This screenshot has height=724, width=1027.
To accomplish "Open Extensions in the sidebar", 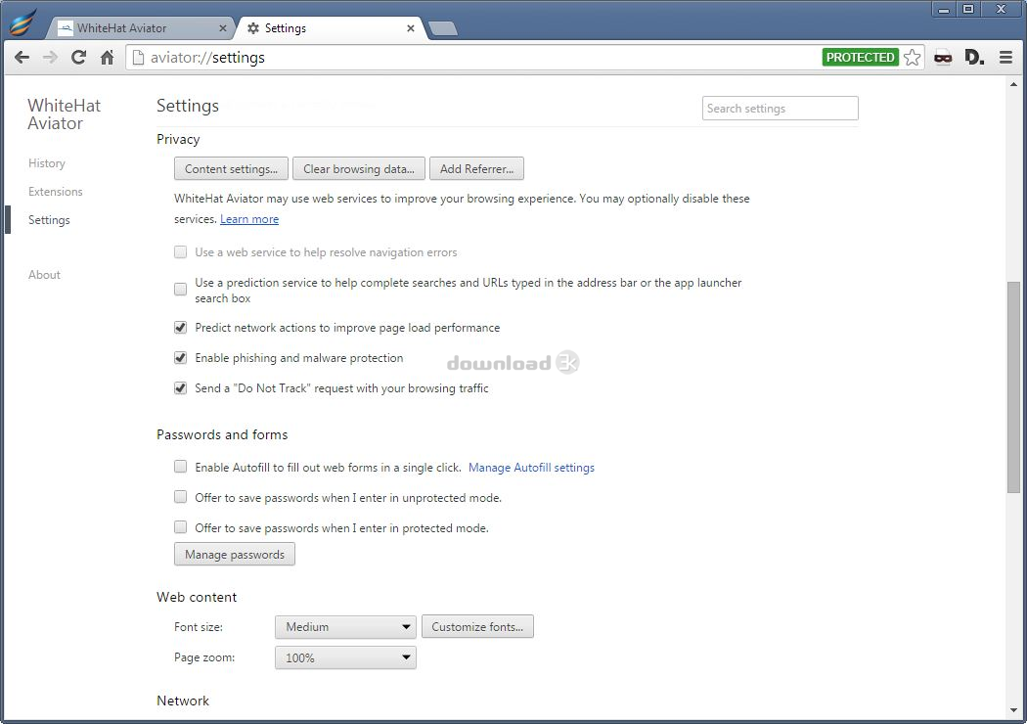I will [56, 192].
